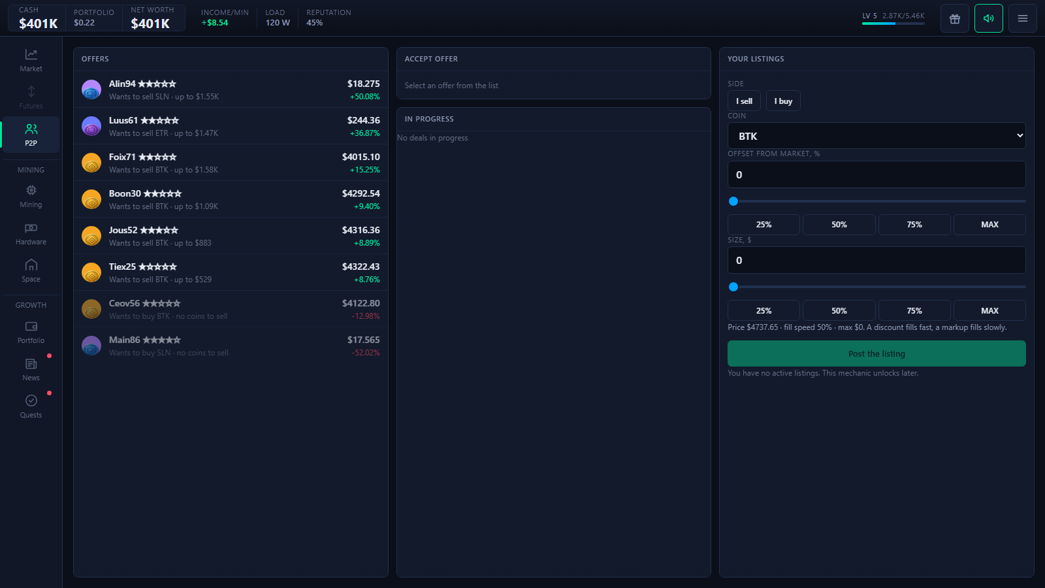1045x588 pixels.
Task: Click the size in dollars input field
Action: pyautogui.click(x=876, y=260)
